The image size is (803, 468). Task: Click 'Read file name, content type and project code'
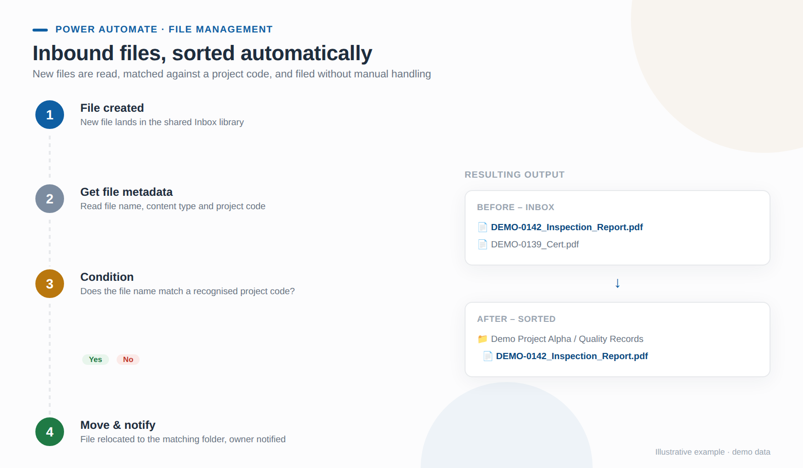point(173,206)
